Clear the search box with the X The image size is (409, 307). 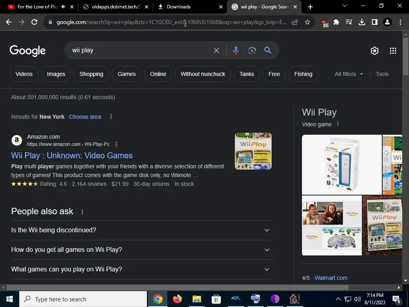click(x=216, y=50)
